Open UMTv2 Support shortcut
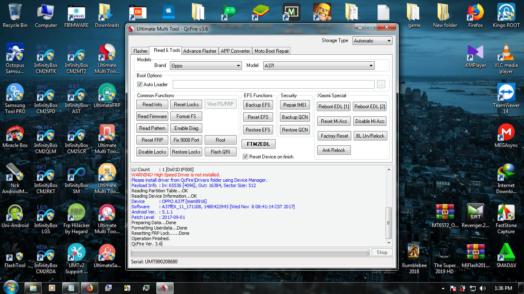This screenshot has height=294, width=524. (x=77, y=259)
